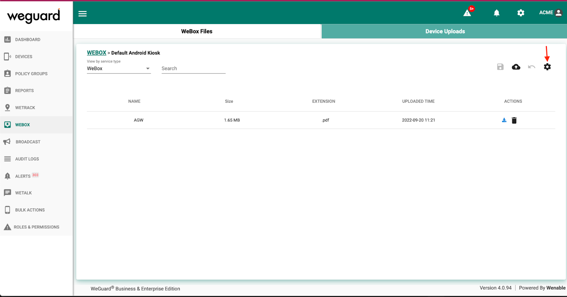The height and width of the screenshot is (297, 567).
Task: Switch to Device Uploads tab
Action: point(445,31)
